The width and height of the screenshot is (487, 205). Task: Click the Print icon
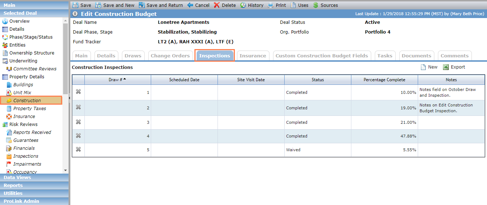coord(271,5)
